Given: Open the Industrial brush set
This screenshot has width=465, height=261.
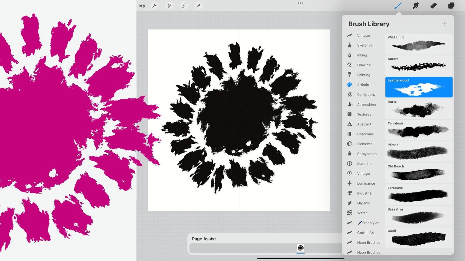Looking at the screenshot, I should [365, 193].
